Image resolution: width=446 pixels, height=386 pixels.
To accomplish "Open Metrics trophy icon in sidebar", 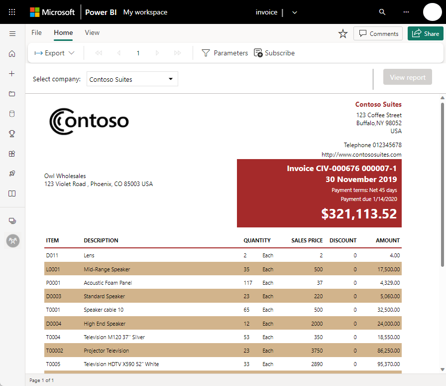I will 12,134.
